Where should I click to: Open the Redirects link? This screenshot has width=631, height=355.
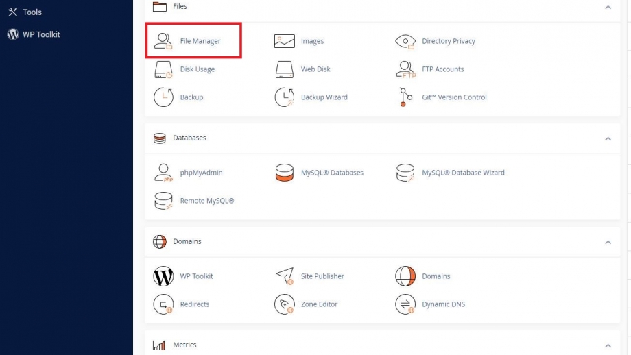click(x=194, y=304)
